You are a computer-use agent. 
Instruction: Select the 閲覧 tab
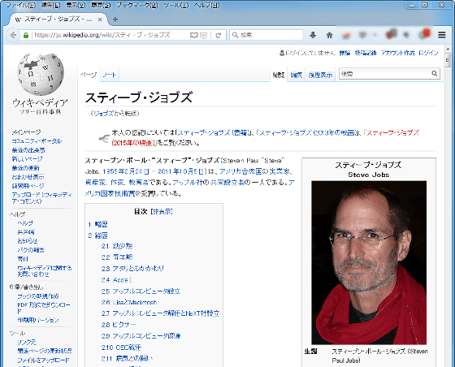click(279, 75)
